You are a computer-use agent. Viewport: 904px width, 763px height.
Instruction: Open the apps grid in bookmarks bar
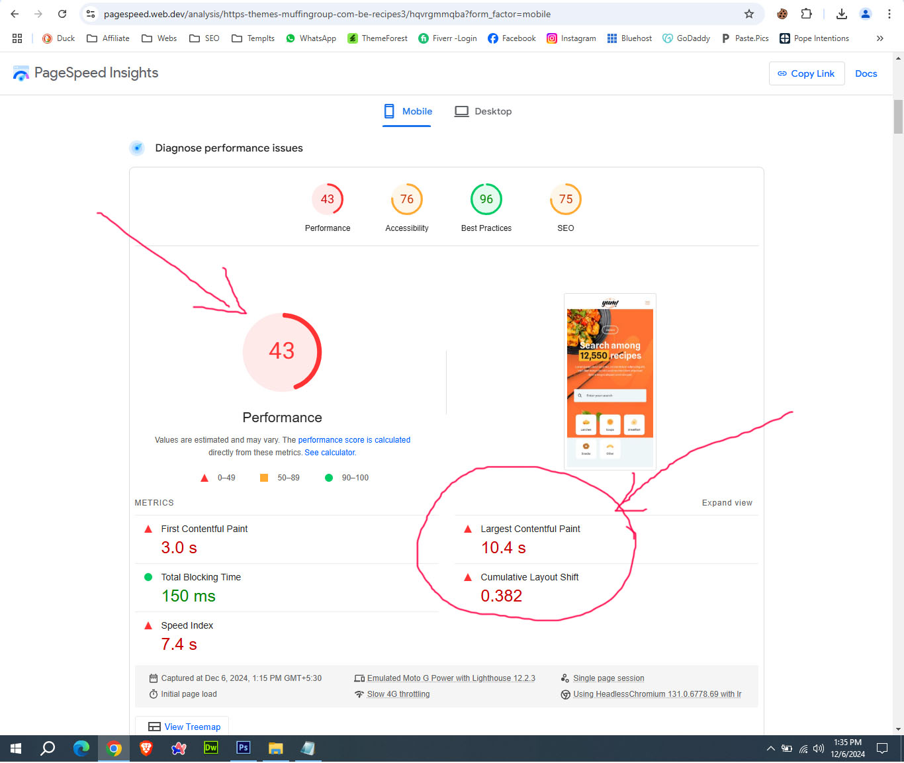coord(17,38)
